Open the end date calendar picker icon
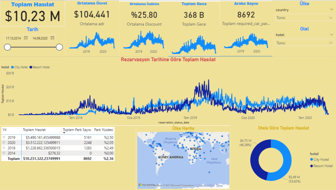 click(52, 38)
